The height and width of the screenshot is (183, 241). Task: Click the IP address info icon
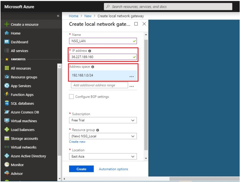click(90, 51)
